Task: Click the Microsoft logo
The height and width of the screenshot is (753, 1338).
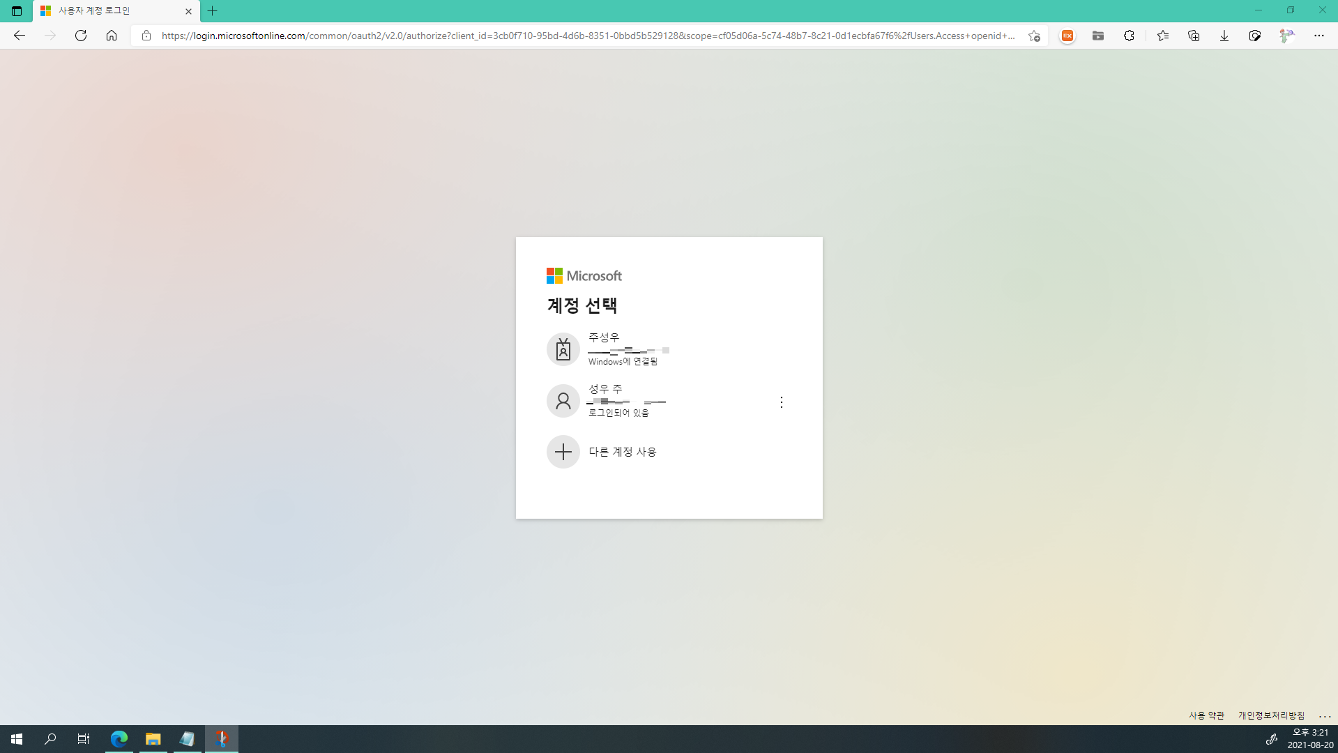Action: coord(584,276)
